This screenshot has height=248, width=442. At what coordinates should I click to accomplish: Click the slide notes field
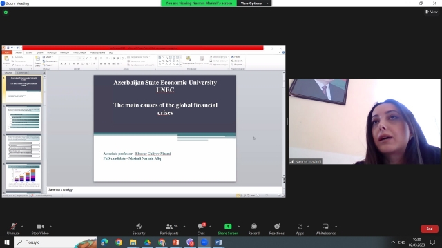pyautogui.click(x=165, y=190)
